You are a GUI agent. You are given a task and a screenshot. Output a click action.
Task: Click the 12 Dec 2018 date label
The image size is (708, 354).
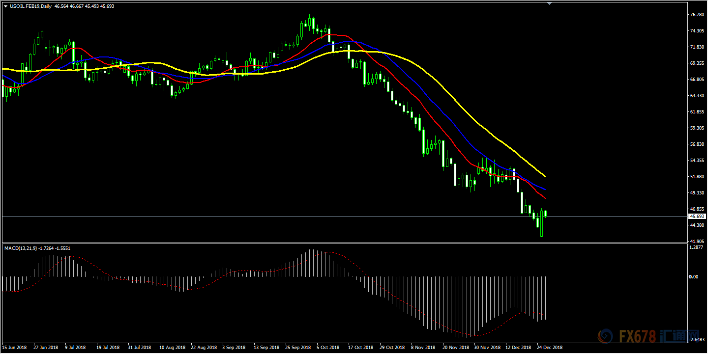click(518, 348)
